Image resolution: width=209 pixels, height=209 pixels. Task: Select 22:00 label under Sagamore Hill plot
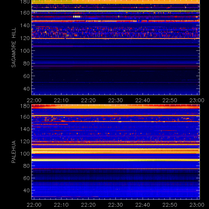[34, 100]
